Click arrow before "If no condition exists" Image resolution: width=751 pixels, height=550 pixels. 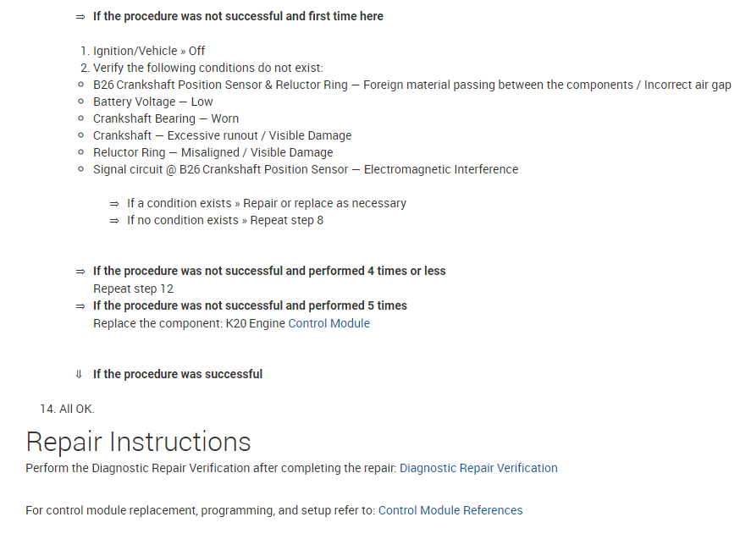pyautogui.click(x=113, y=221)
